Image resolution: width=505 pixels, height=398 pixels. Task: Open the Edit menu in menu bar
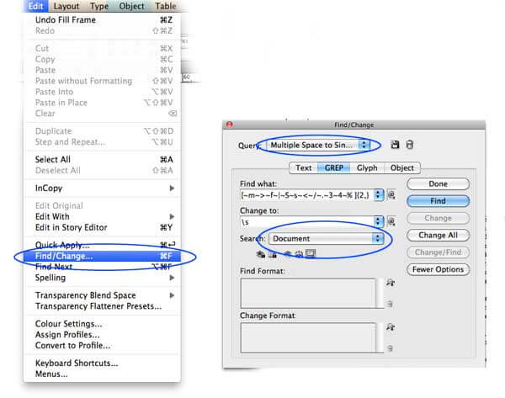35,6
